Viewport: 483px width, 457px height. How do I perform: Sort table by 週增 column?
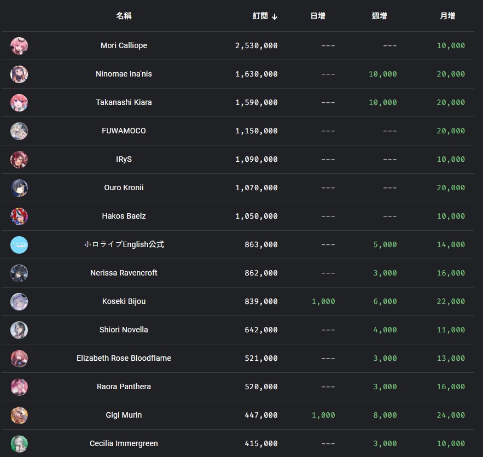tap(379, 16)
